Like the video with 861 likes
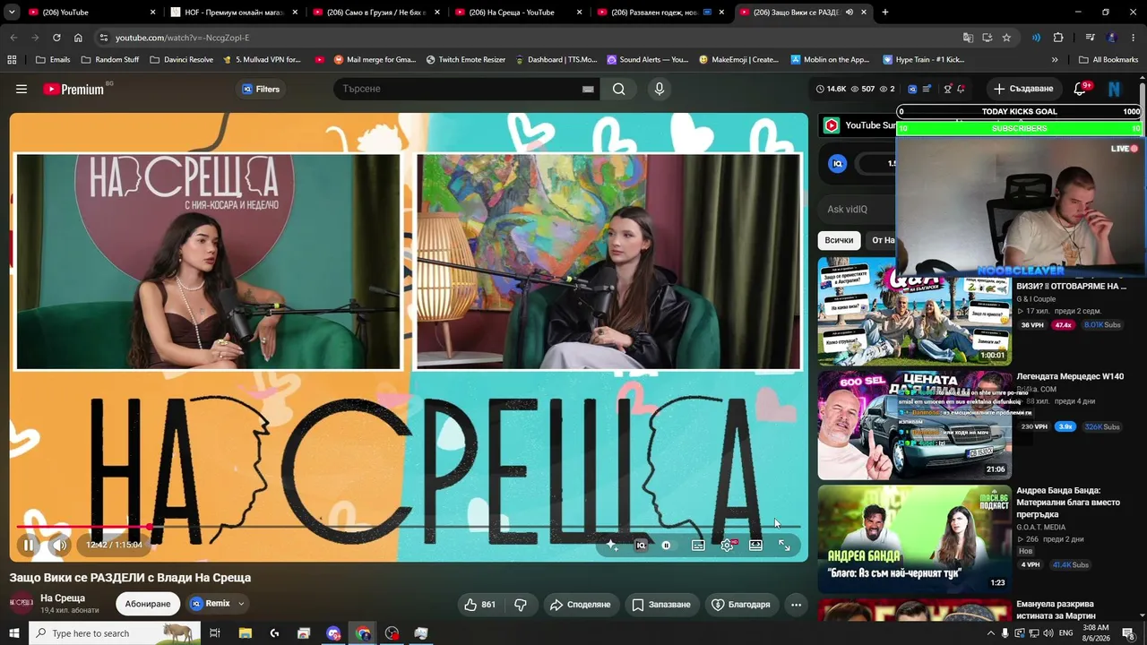1147x645 pixels. click(479, 605)
